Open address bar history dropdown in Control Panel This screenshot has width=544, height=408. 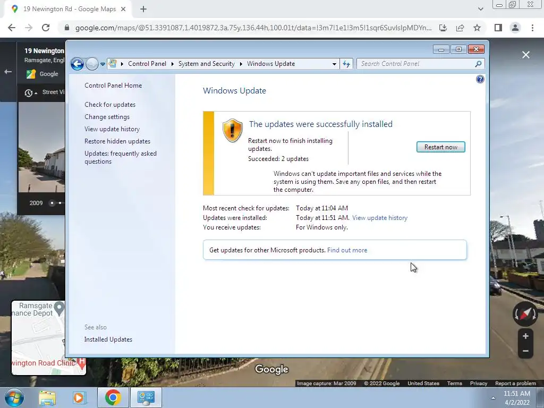click(334, 64)
